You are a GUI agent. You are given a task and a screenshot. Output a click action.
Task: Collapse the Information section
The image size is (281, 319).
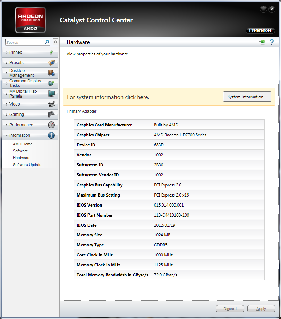(x=30, y=135)
